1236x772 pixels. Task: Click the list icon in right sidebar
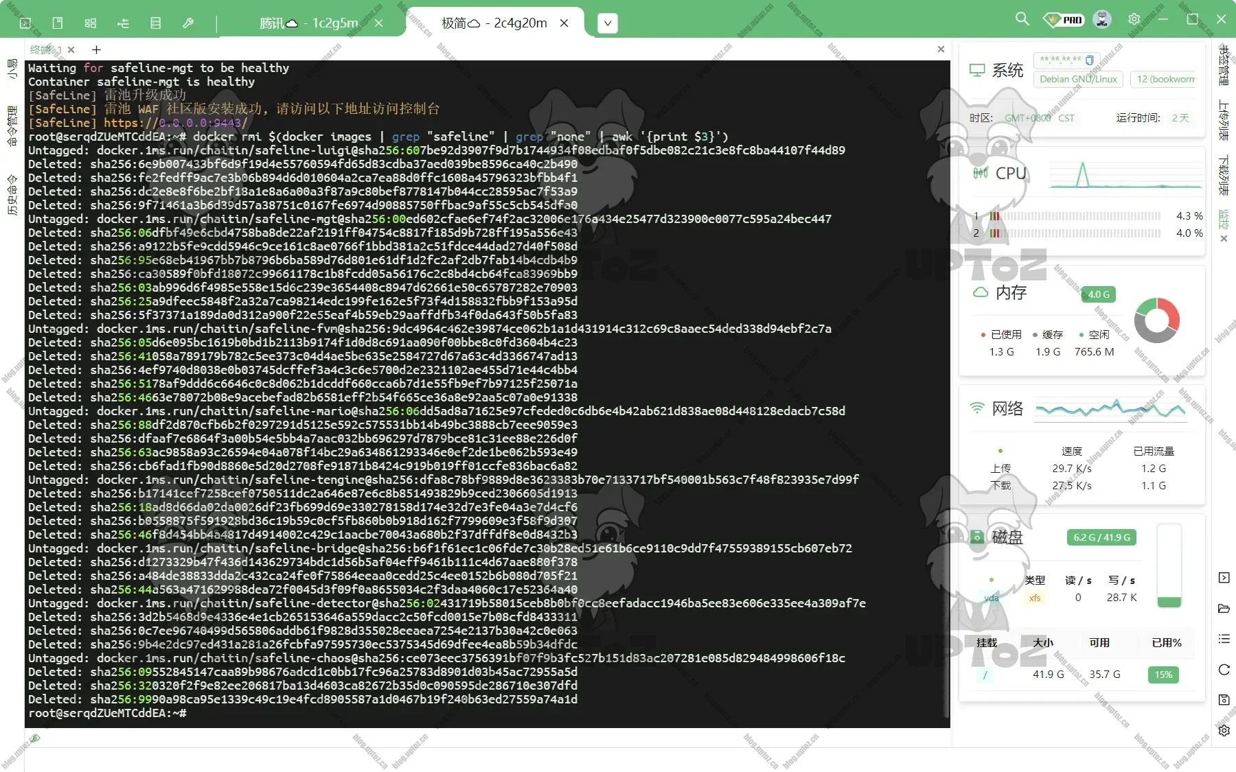[x=1224, y=639]
